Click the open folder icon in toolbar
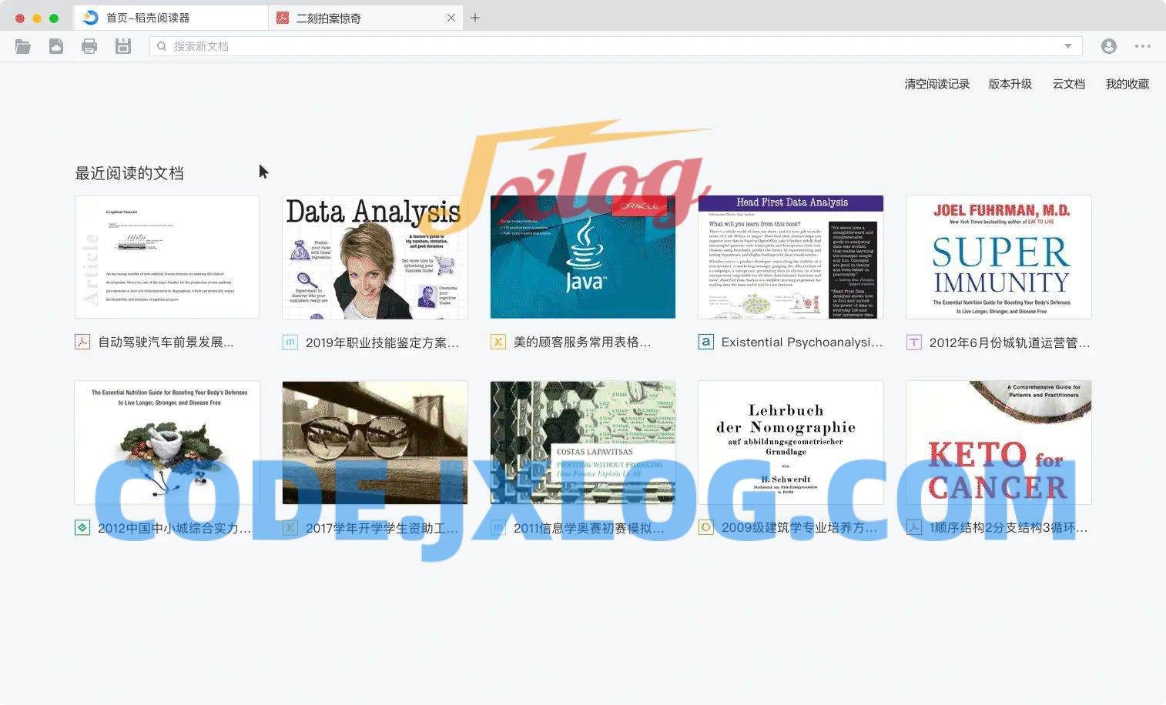The width and height of the screenshot is (1166, 705). click(x=23, y=45)
